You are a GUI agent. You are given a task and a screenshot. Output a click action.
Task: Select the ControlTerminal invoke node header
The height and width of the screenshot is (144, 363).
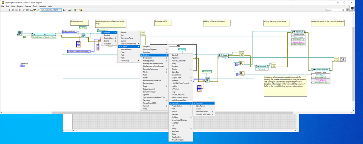tap(320, 69)
